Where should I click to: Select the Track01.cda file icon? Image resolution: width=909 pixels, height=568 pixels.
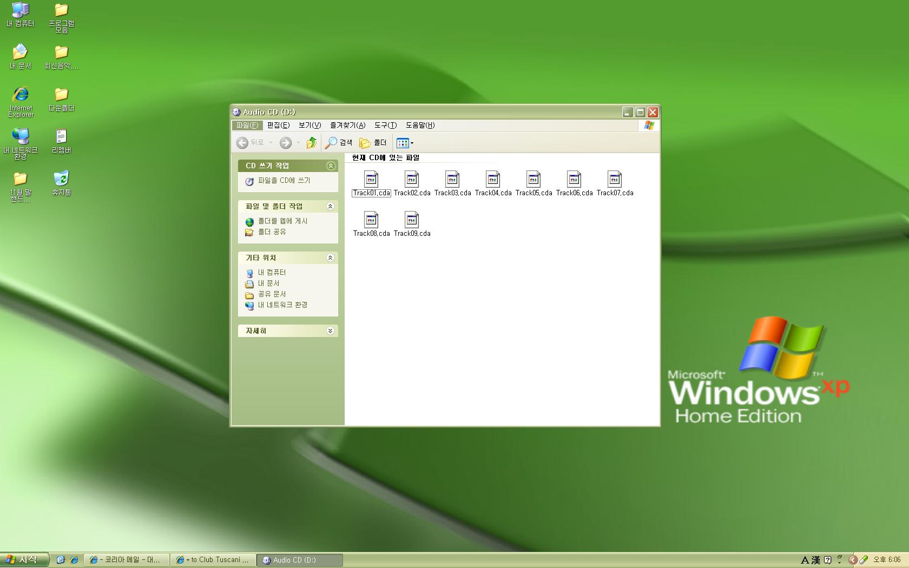click(x=371, y=179)
